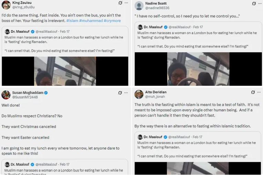Image resolution: width=263 pixels, height=175 pixels.
Task: Click the Grok icon on Alto Deridian's post
Action: tap(253, 92)
